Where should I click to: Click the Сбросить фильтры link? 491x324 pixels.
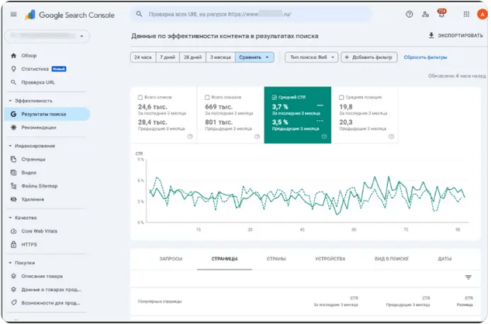425,57
